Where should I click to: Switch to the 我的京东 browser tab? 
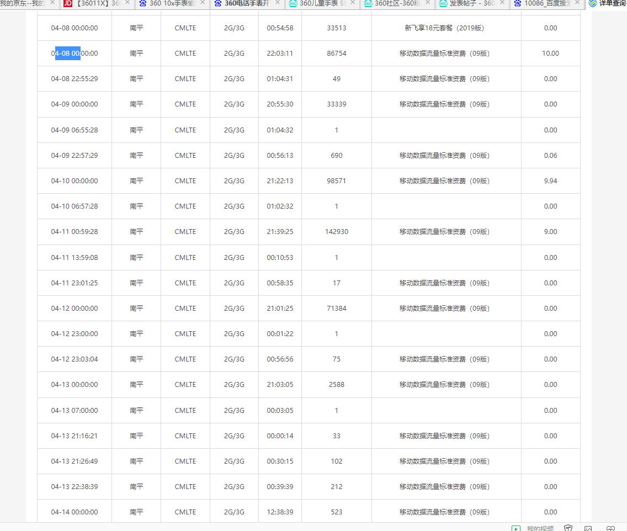point(28,3)
